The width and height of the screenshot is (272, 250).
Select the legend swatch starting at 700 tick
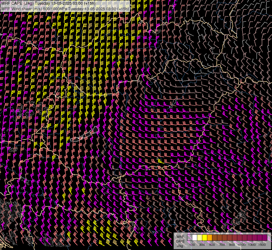click(x=225, y=238)
